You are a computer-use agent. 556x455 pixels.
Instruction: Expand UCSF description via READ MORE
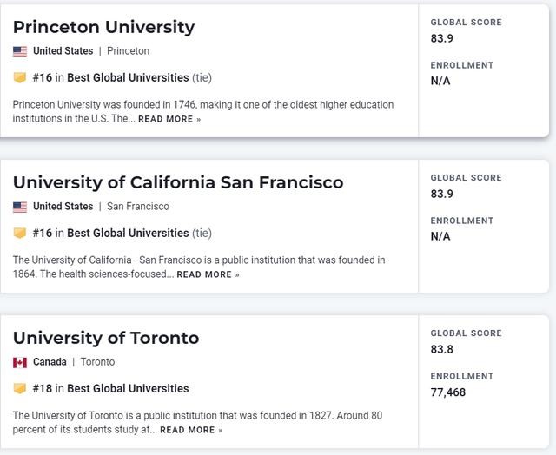(x=208, y=274)
